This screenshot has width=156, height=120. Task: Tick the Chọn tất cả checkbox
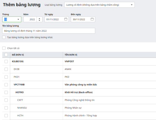tap(4, 48)
